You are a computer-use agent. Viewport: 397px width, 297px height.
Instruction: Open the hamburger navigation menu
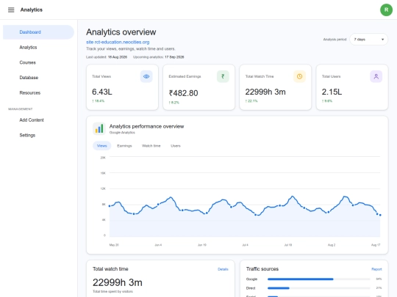coord(11,10)
